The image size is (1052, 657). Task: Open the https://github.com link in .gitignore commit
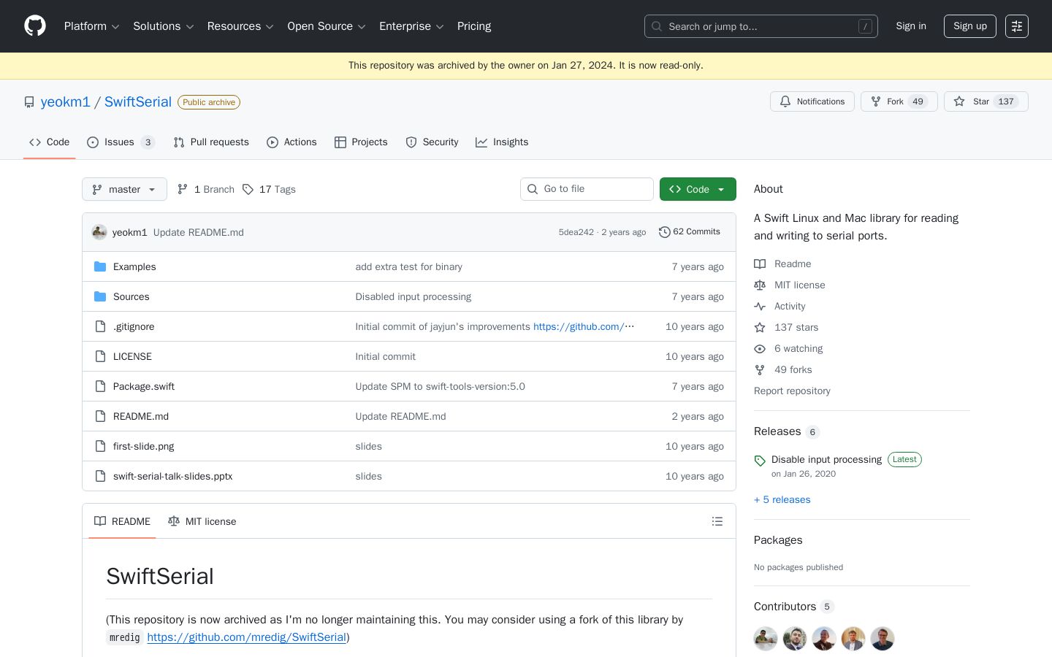[x=584, y=326]
